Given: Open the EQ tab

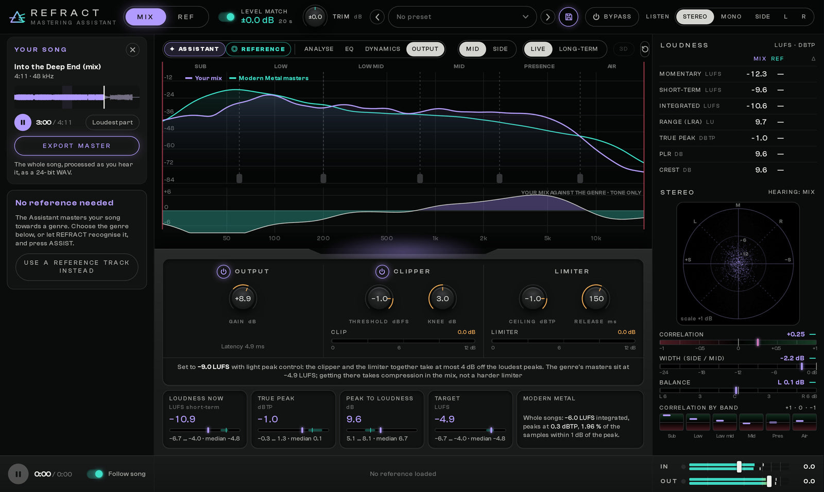Looking at the screenshot, I should coord(349,49).
